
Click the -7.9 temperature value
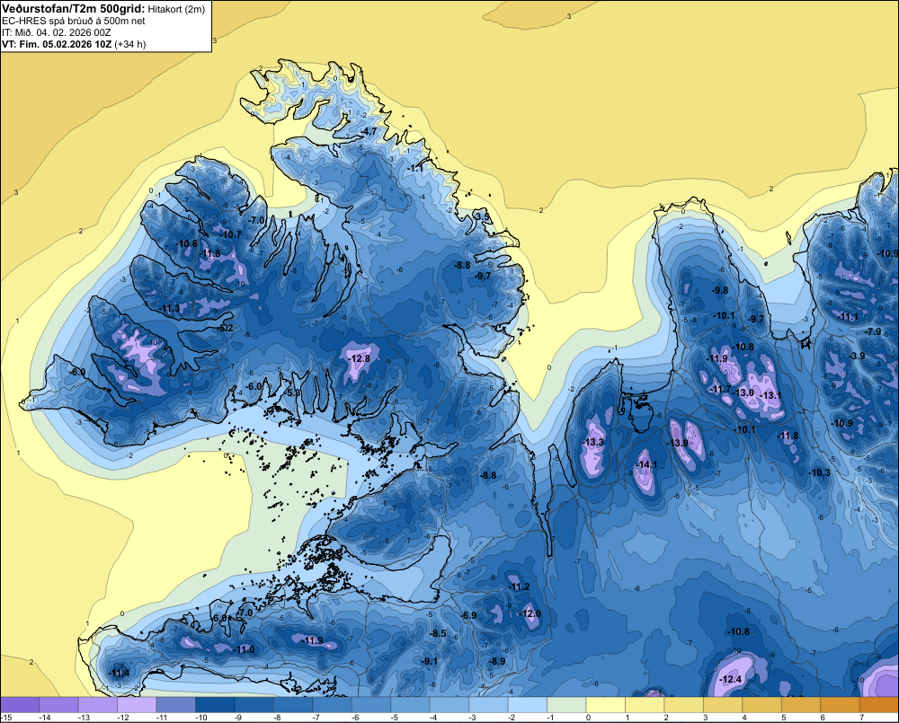pos(873,331)
